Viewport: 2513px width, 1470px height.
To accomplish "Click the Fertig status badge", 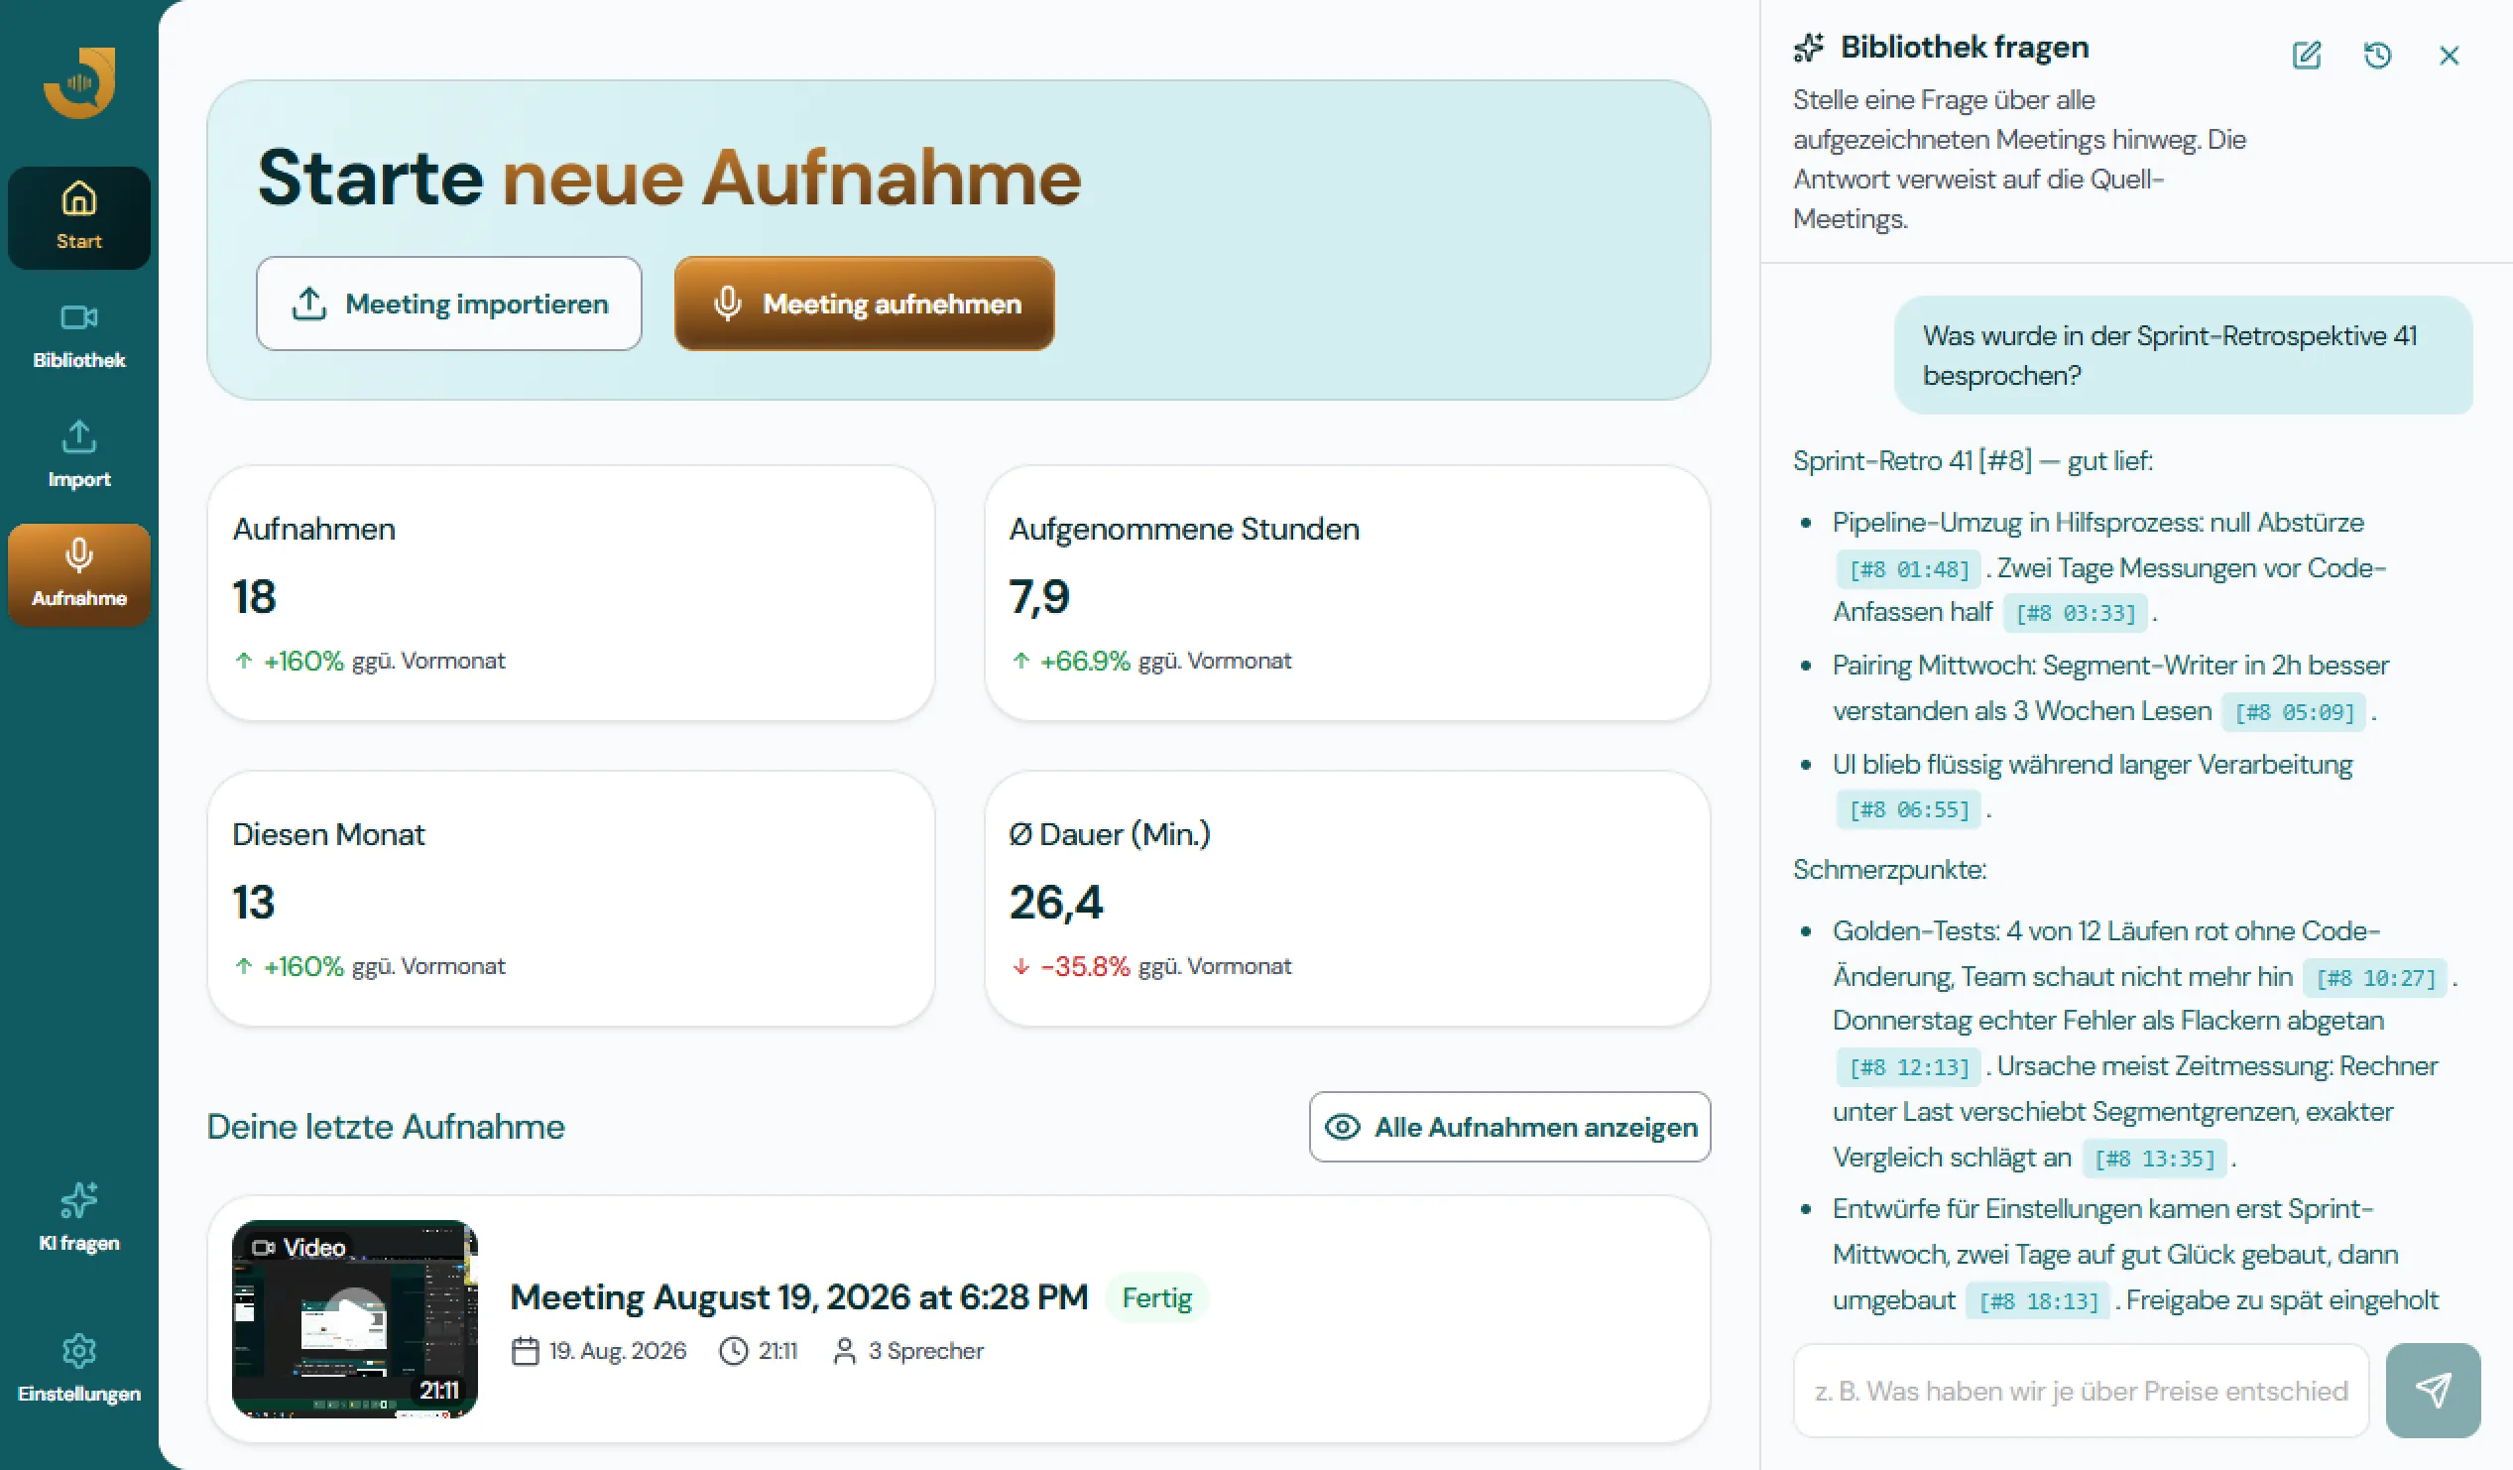I will pyautogui.click(x=1156, y=1297).
